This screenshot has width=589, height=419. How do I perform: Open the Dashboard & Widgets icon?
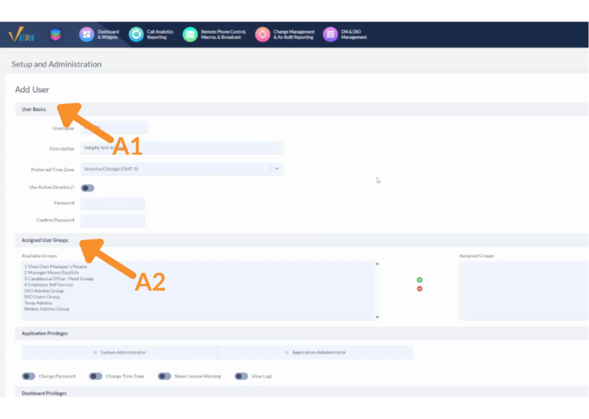click(86, 35)
